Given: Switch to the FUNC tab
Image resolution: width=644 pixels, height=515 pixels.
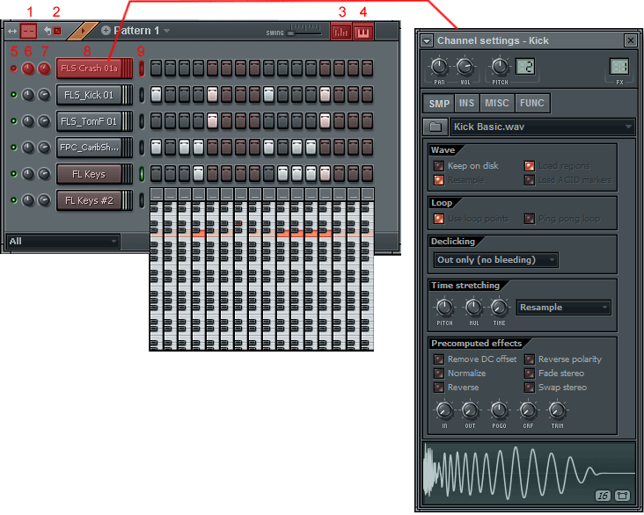Looking at the screenshot, I should [532, 104].
